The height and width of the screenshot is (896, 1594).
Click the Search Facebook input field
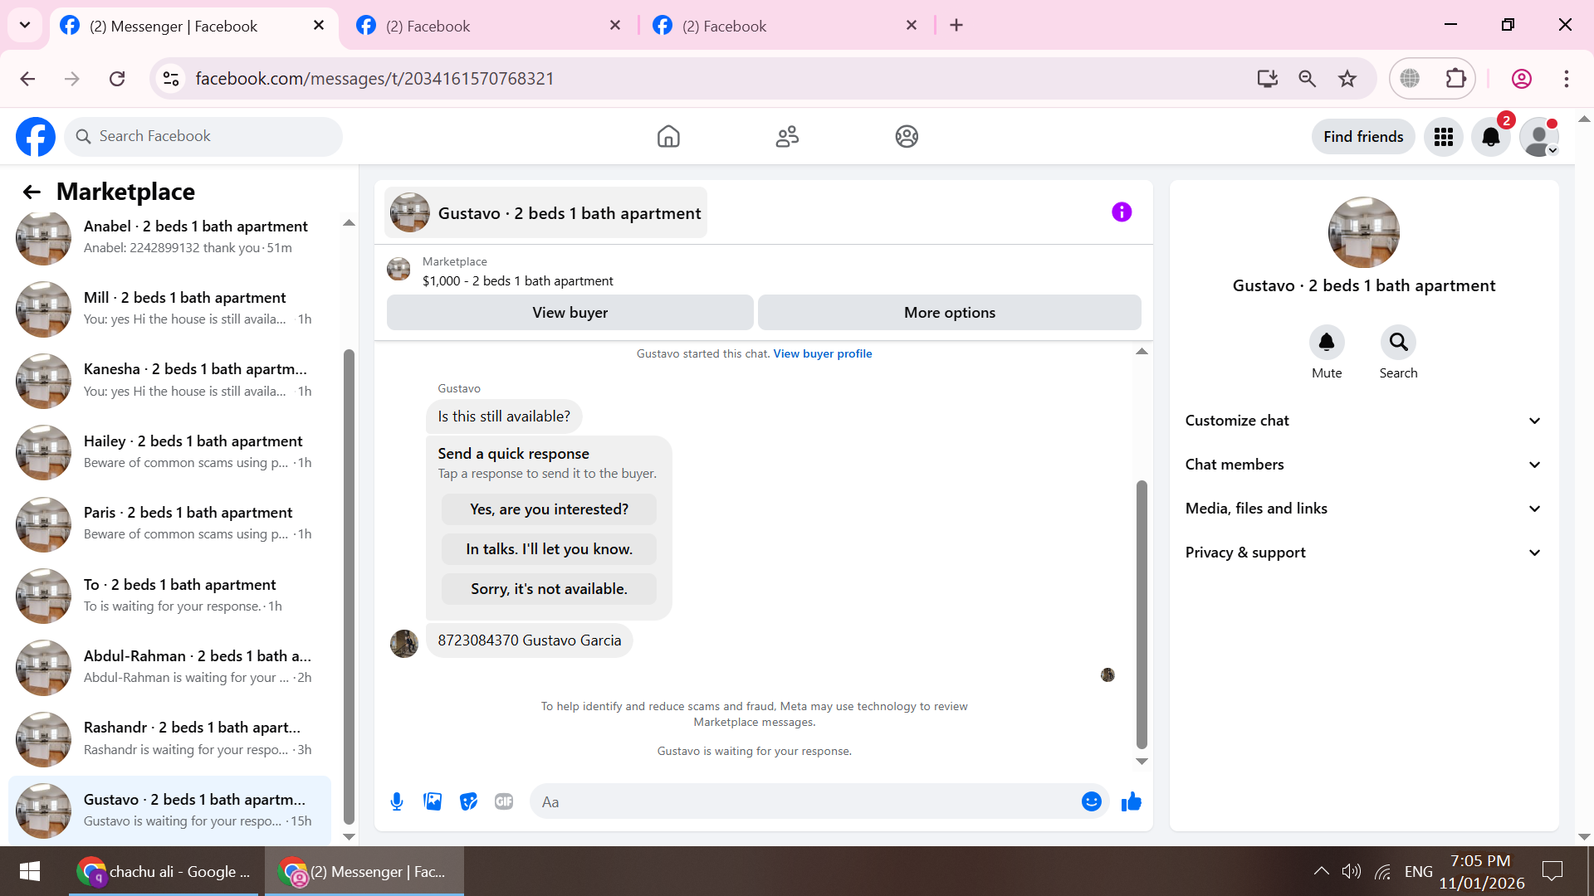pyautogui.click(x=203, y=137)
